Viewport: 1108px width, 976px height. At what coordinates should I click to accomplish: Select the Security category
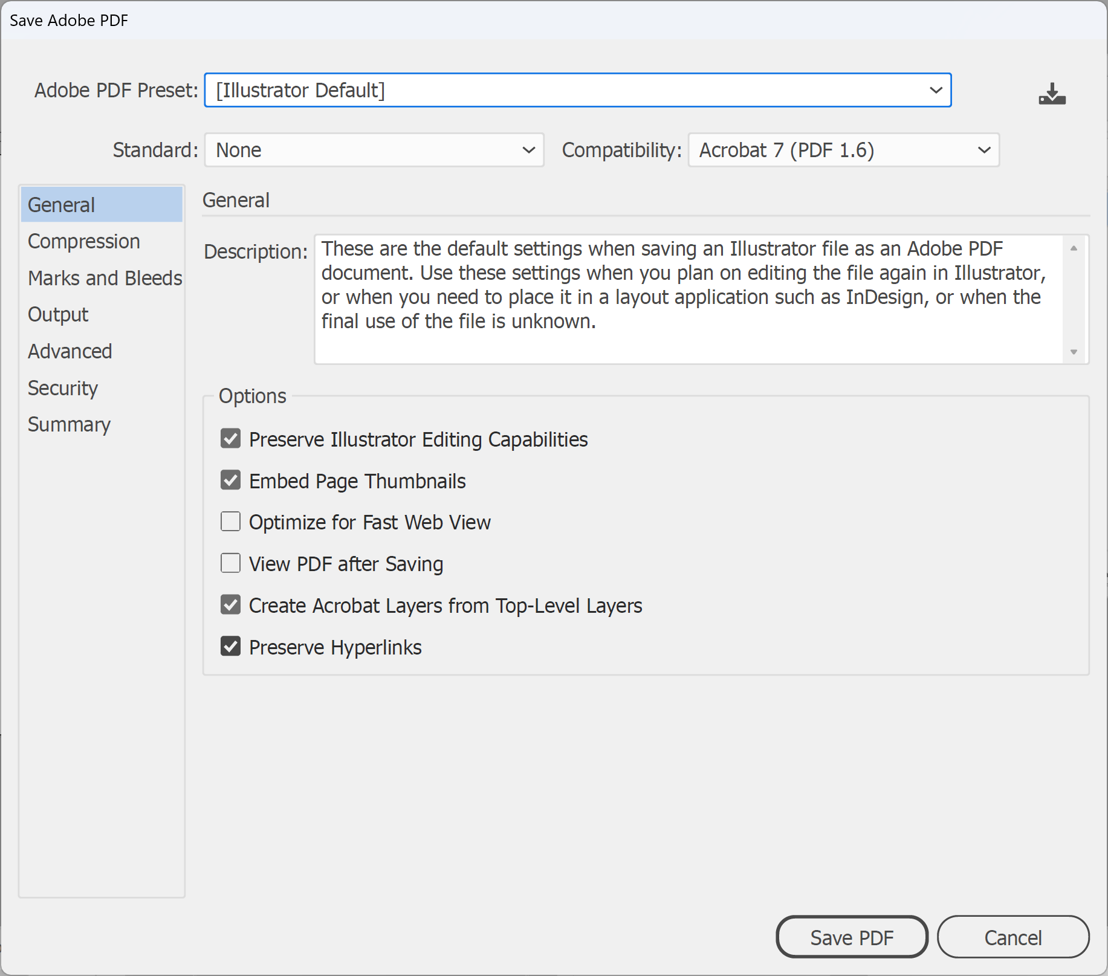click(102, 388)
